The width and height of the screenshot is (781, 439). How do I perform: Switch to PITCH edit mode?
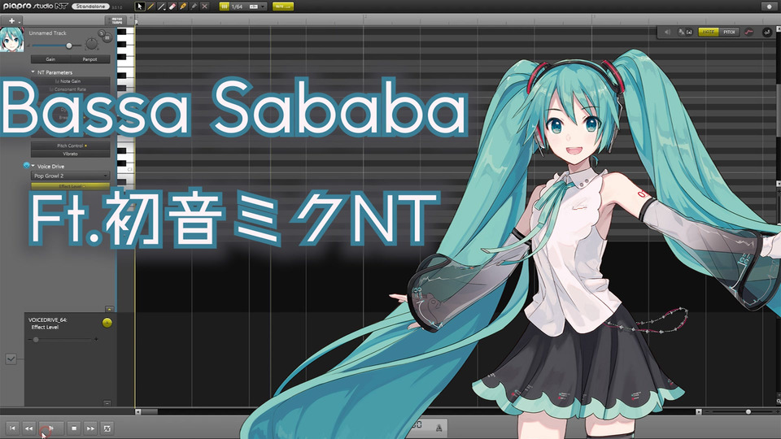(729, 32)
